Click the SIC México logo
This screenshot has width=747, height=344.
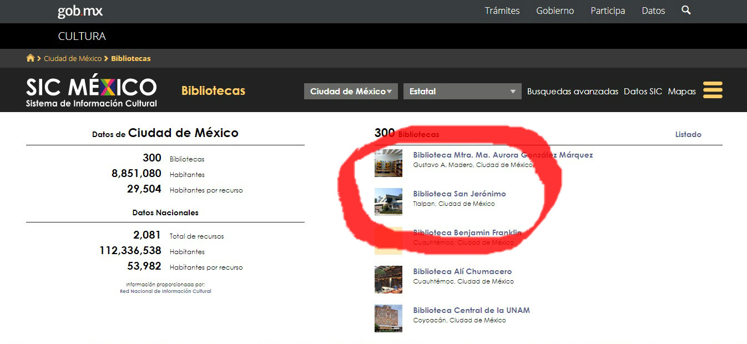point(92,92)
